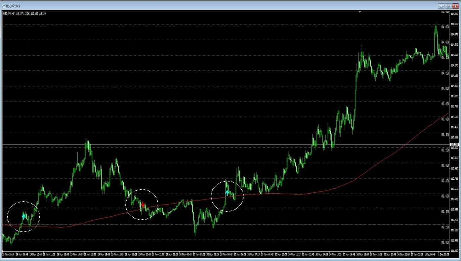This screenshot has width=461, height=261.
Task: Click the chart shift triangle marker at top
Action: 360,12
